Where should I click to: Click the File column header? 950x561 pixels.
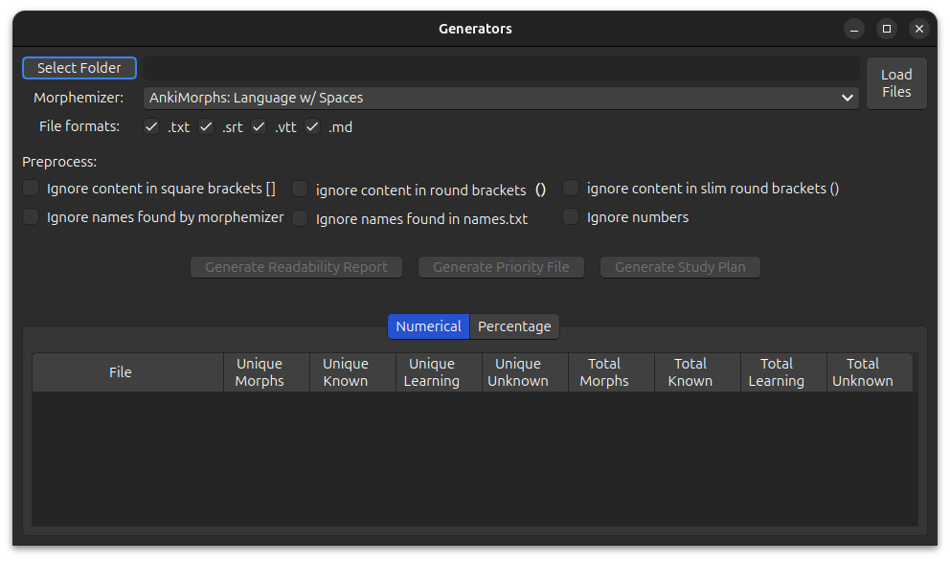point(121,372)
